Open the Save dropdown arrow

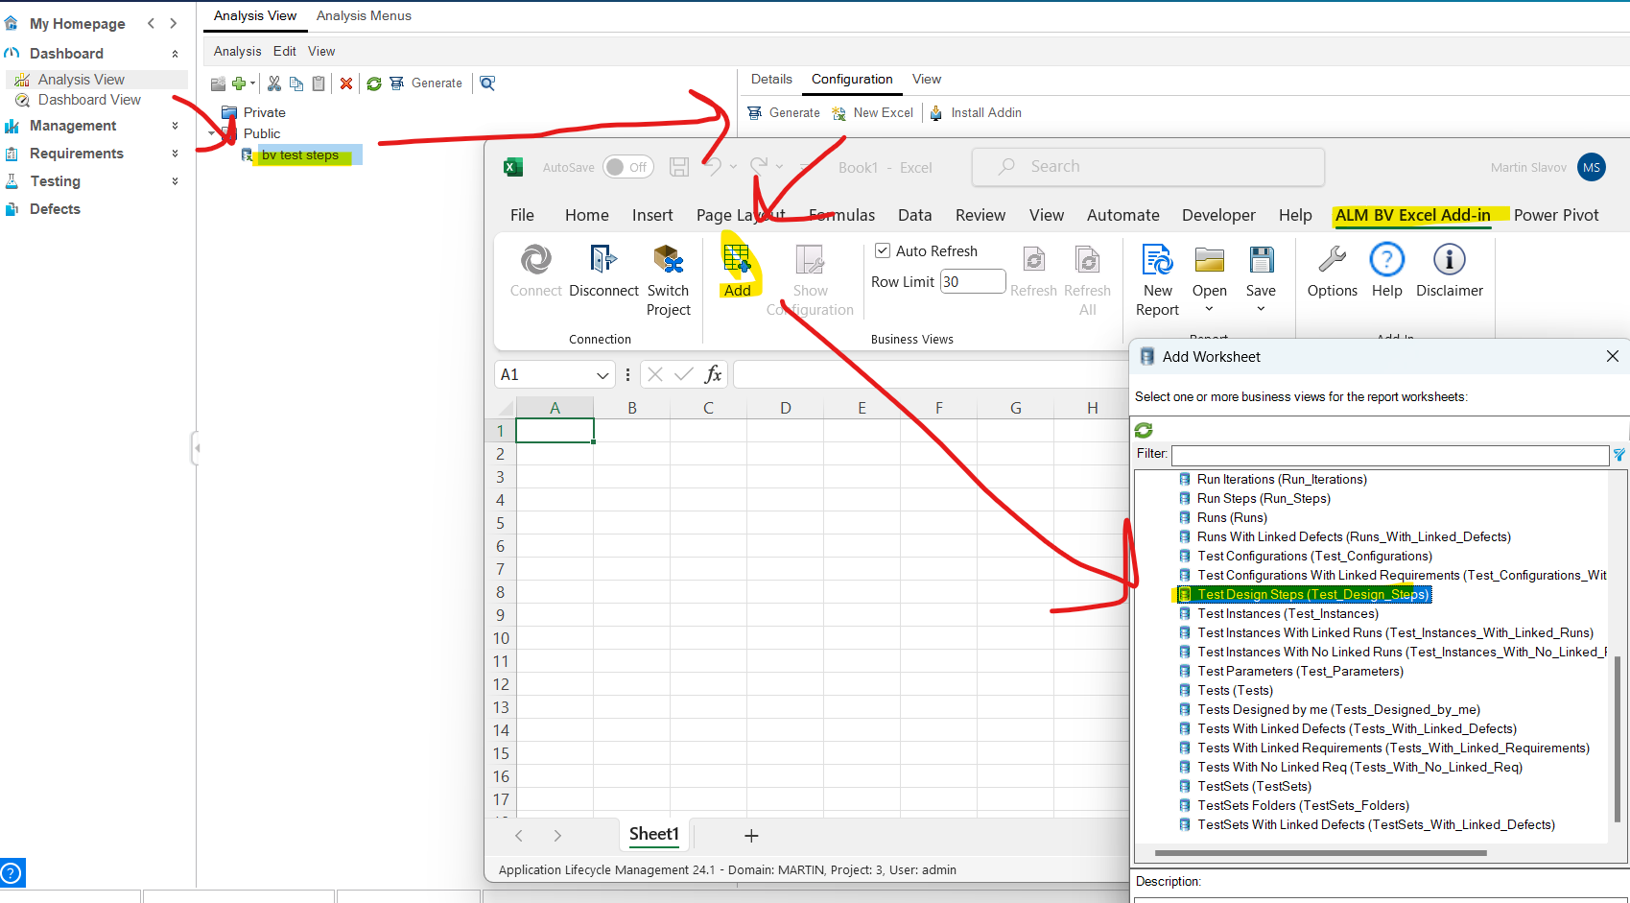[x=1261, y=306]
